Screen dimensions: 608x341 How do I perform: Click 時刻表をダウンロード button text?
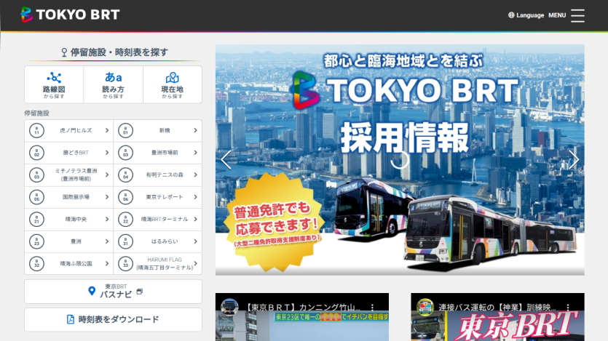coord(119,319)
